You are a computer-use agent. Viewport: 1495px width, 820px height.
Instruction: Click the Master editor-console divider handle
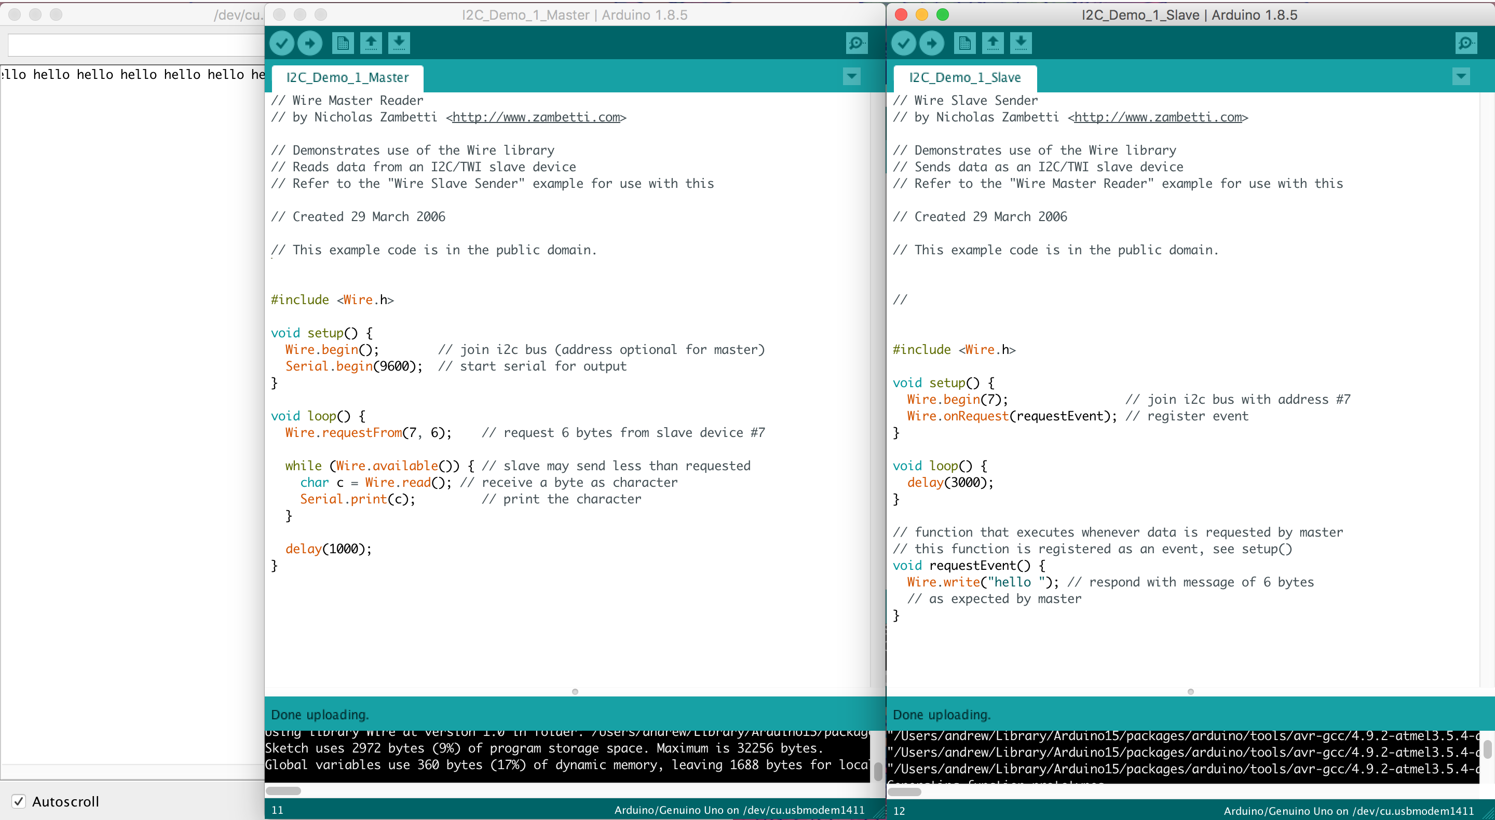tap(575, 692)
